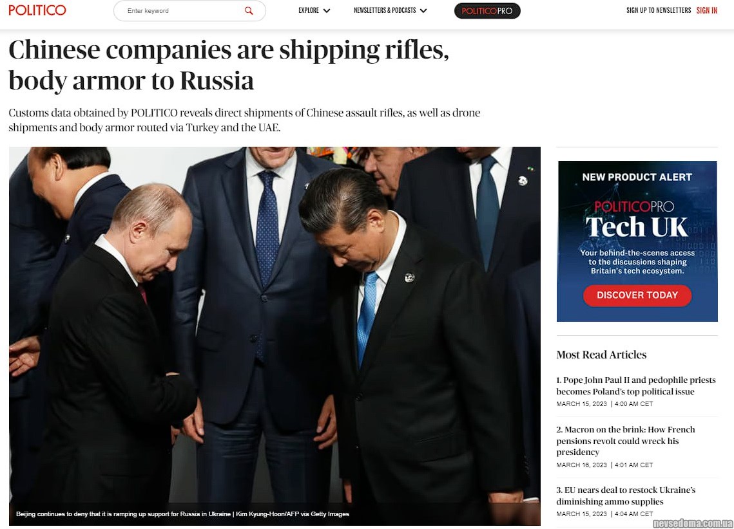Click the red search magnifier icon

tap(249, 11)
